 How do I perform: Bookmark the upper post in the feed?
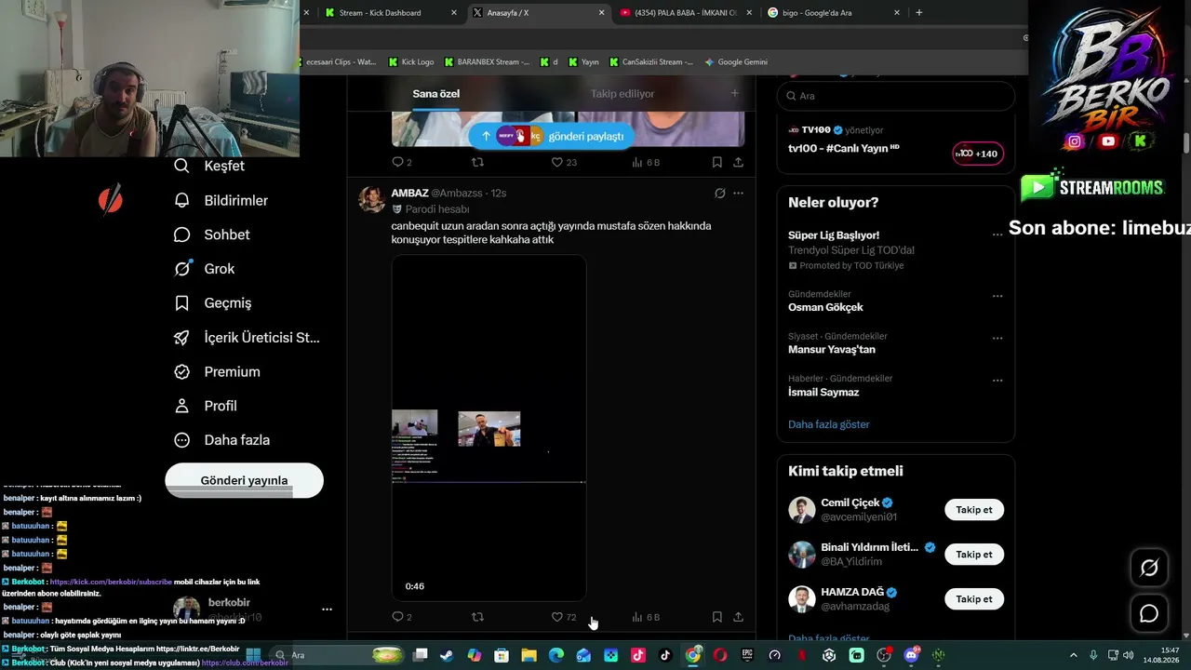pos(716,162)
